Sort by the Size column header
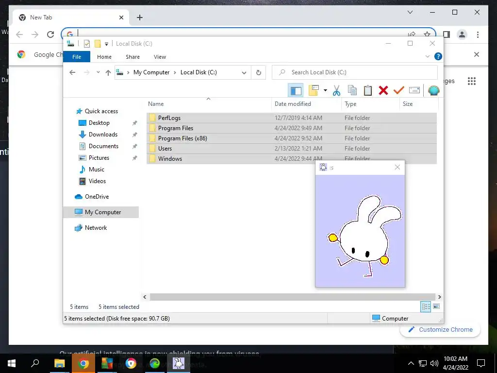The image size is (497, 373). pyautogui.click(x=419, y=104)
